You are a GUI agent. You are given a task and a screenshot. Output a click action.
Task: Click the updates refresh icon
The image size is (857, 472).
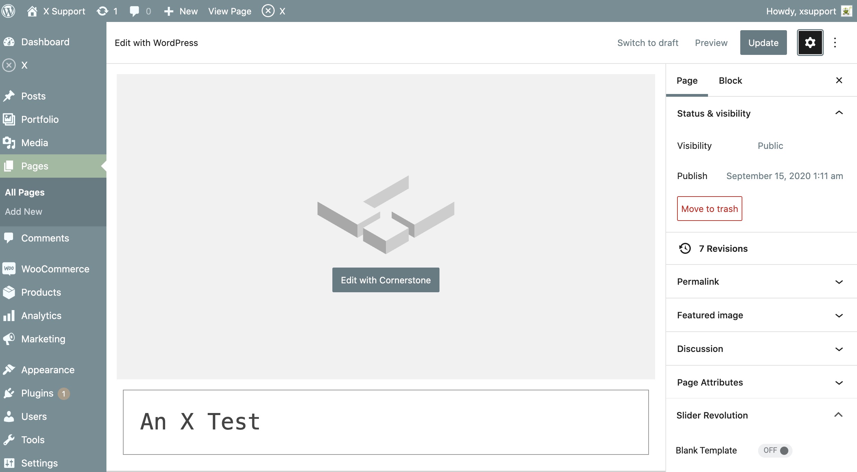[102, 11]
